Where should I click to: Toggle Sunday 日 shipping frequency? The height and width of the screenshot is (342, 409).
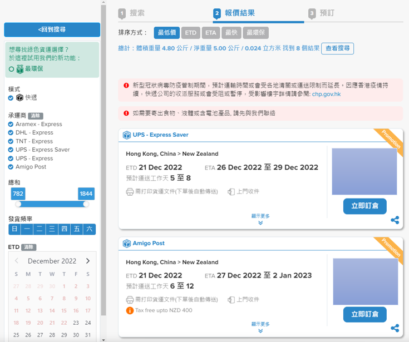click(14, 229)
